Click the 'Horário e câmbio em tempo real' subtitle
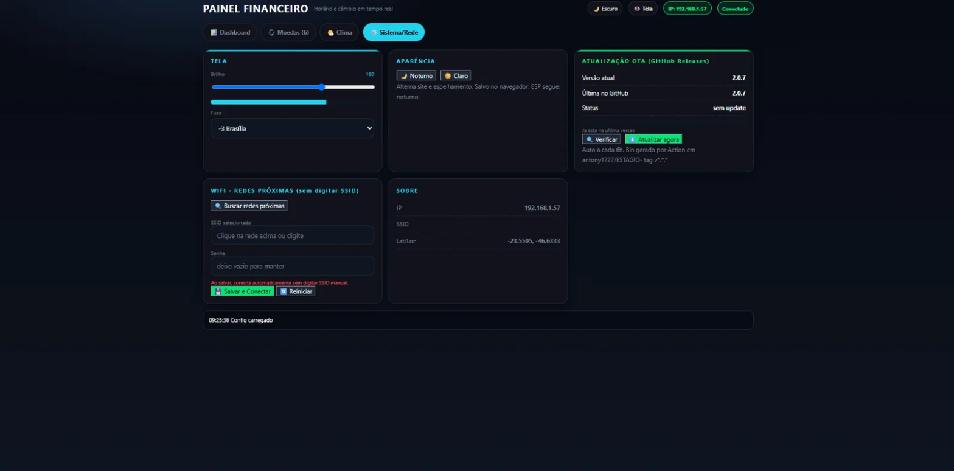The width and height of the screenshot is (954, 471). pyautogui.click(x=353, y=9)
